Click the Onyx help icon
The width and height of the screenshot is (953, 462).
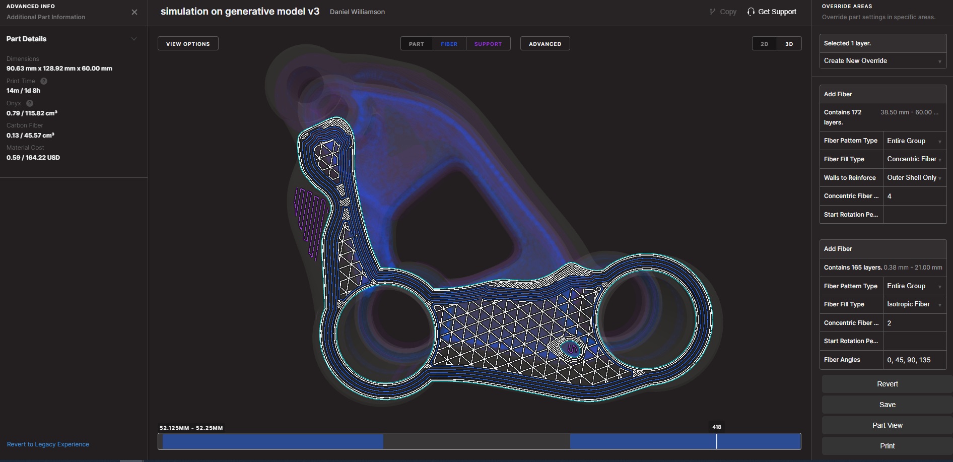tap(30, 103)
